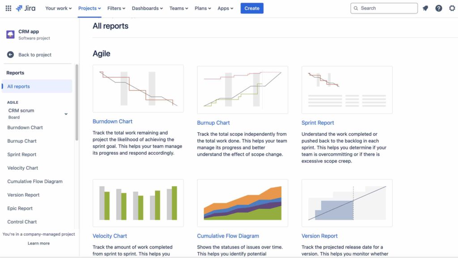Open the Your work menu
This screenshot has width=458, height=258.
click(58, 8)
